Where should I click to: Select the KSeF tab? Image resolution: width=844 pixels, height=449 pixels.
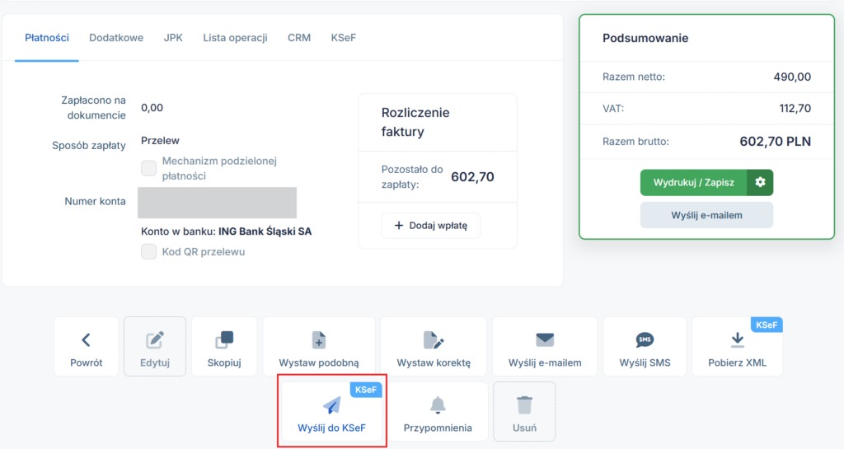[344, 38]
